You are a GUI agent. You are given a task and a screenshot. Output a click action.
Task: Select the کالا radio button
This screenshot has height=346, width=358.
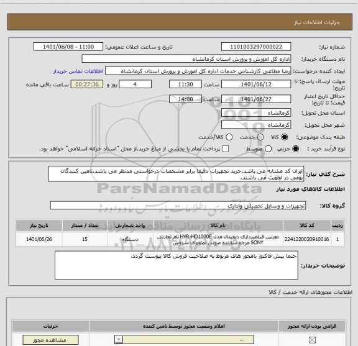tap(285, 137)
